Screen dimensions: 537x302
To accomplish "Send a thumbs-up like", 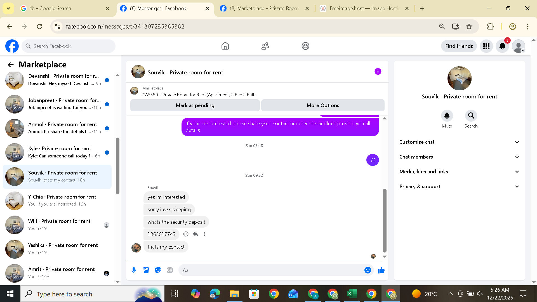I will click(x=381, y=270).
